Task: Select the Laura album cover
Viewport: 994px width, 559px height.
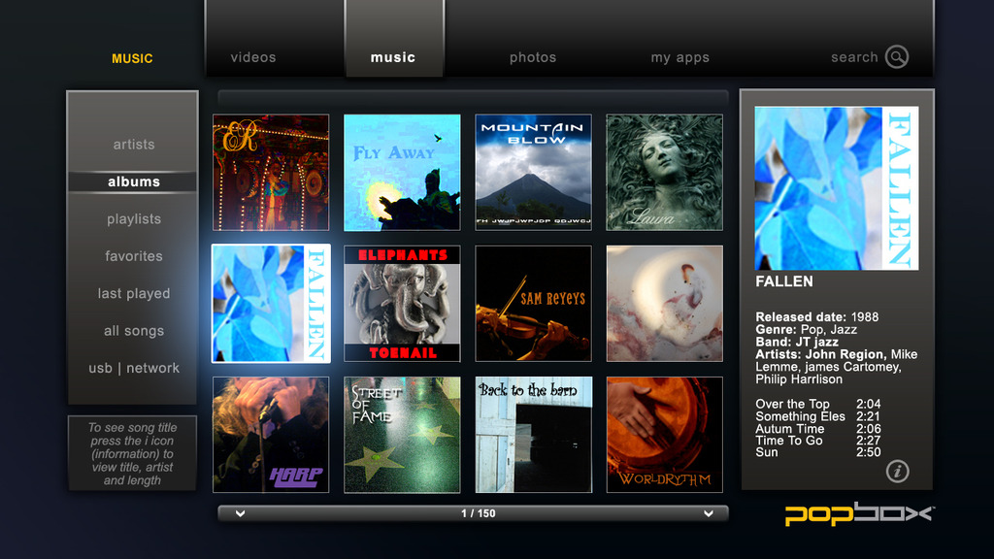Action: 664,173
